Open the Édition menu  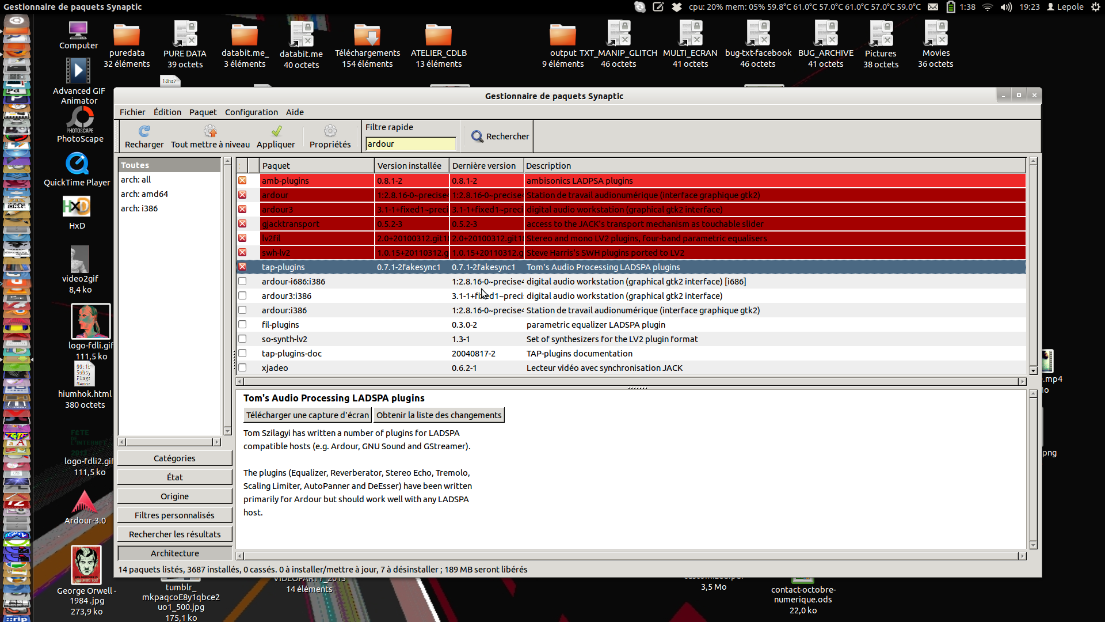(167, 112)
